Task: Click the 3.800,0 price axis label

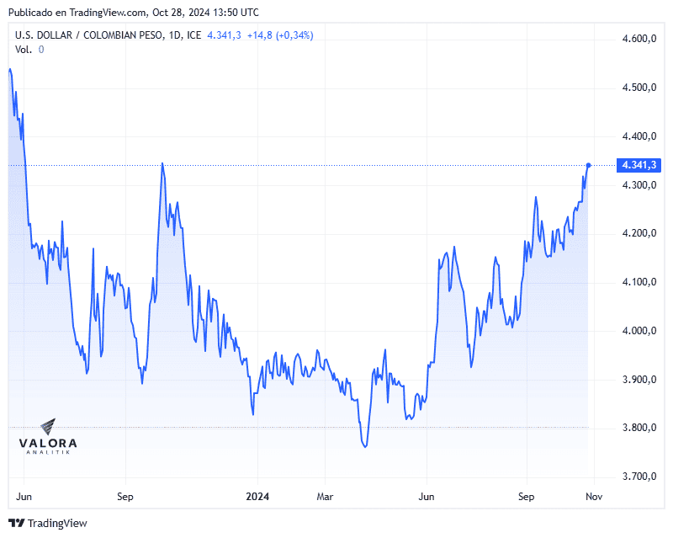Action: [639, 428]
